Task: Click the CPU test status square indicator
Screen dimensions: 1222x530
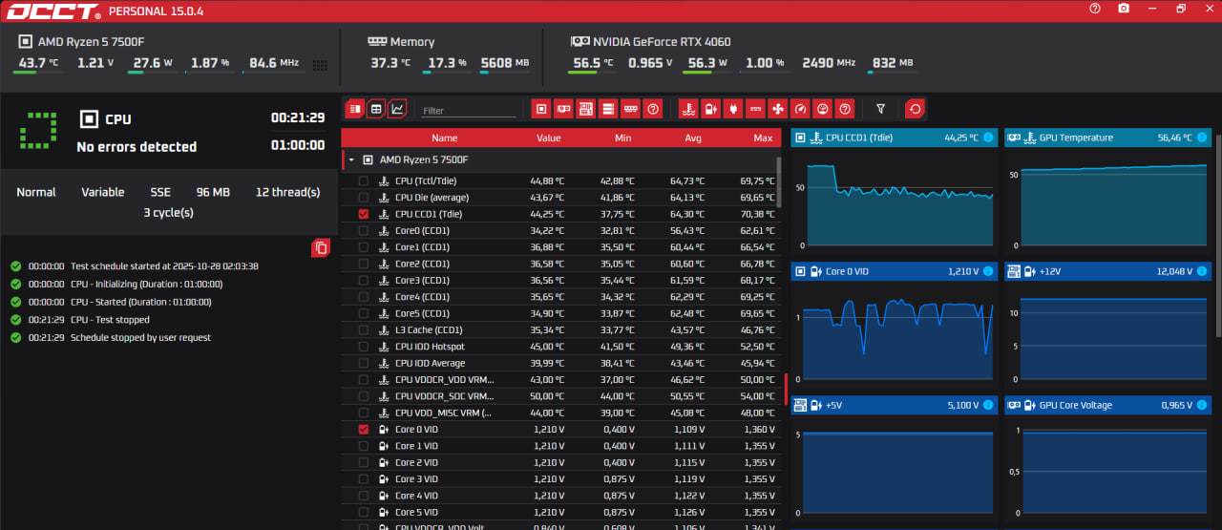Action: (x=38, y=131)
